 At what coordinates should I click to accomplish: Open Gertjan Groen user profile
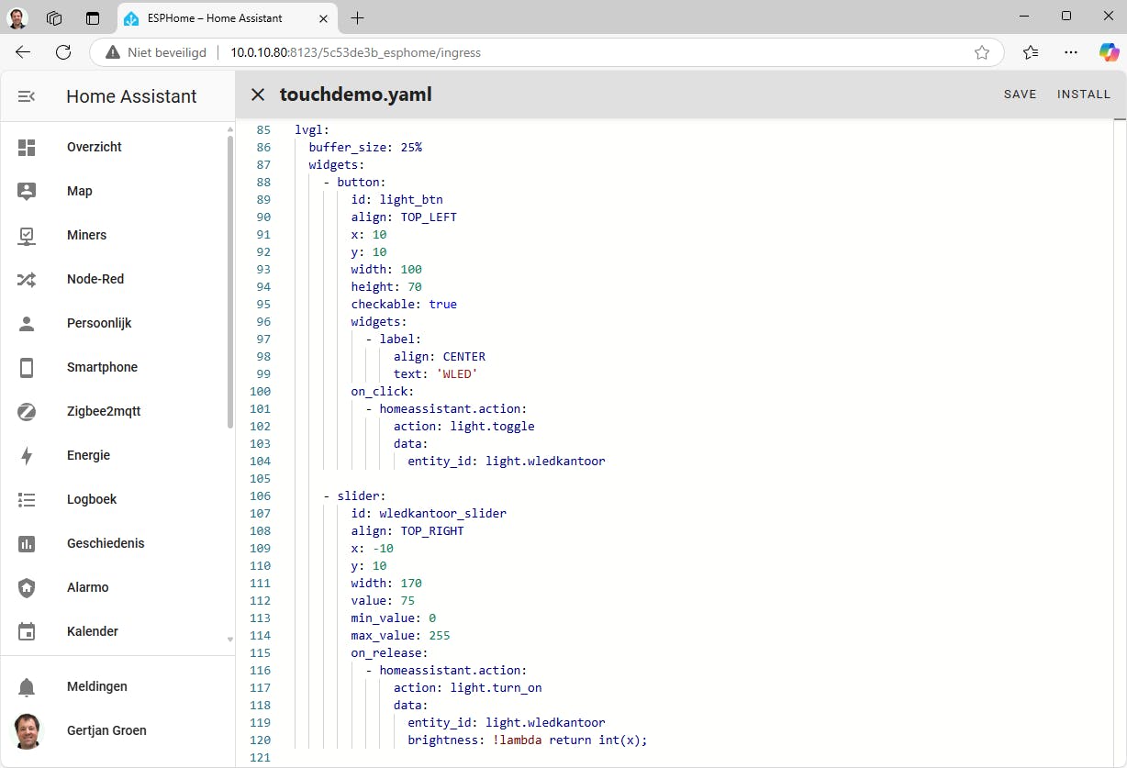pyautogui.click(x=106, y=730)
